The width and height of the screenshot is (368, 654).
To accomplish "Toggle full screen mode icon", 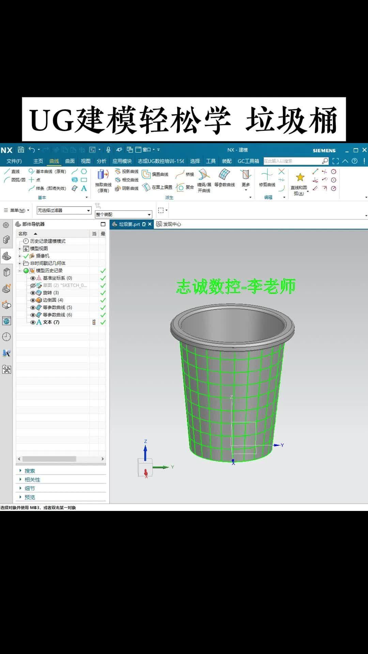I will coord(336,161).
